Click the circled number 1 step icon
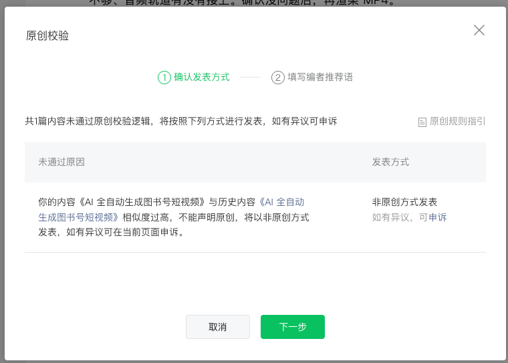This screenshot has width=508, height=363. pyautogui.click(x=164, y=78)
